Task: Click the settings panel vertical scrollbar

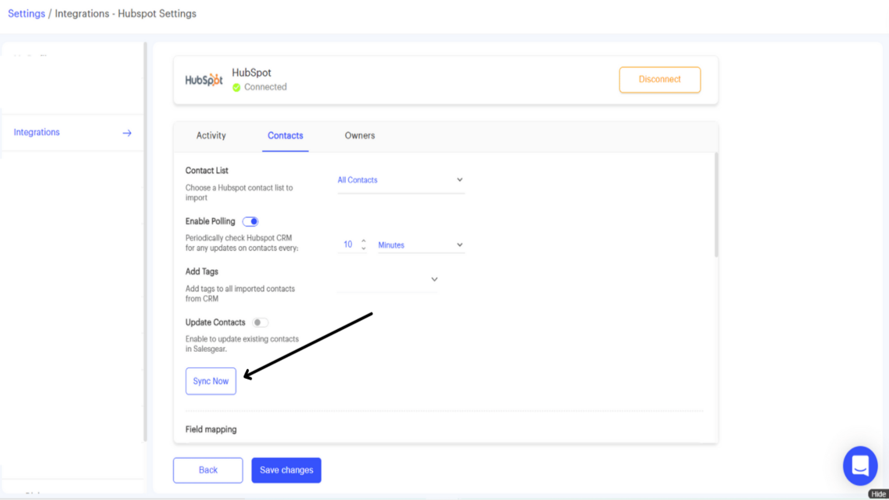Action: (x=716, y=206)
